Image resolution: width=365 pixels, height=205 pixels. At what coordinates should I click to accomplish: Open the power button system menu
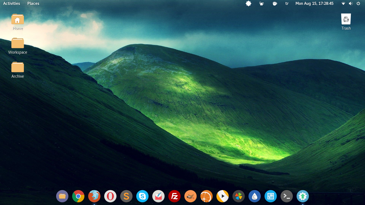pos(358,3)
